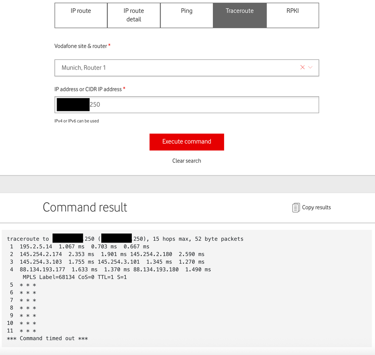Click hop 3 address 145.254.3.101
375x355 pixels.
click(x=119, y=262)
